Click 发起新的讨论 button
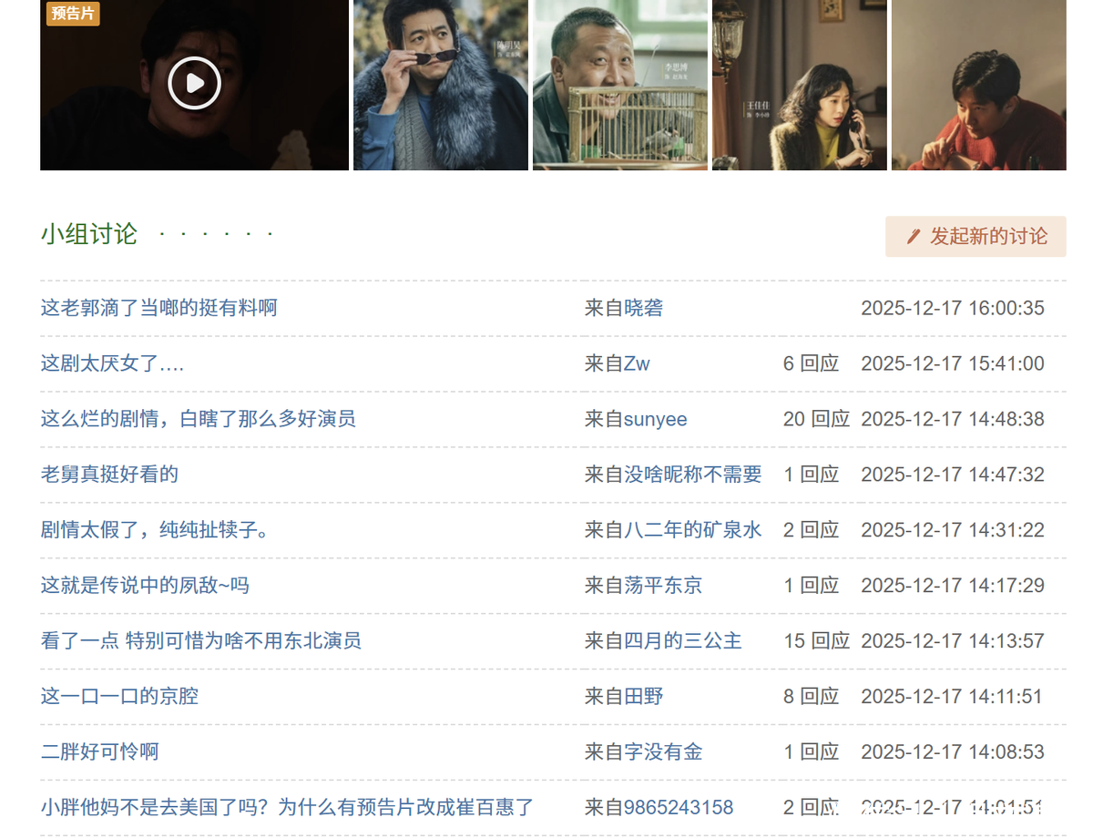The width and height of the screenshot is (1093, 838). tap(976, 237)
